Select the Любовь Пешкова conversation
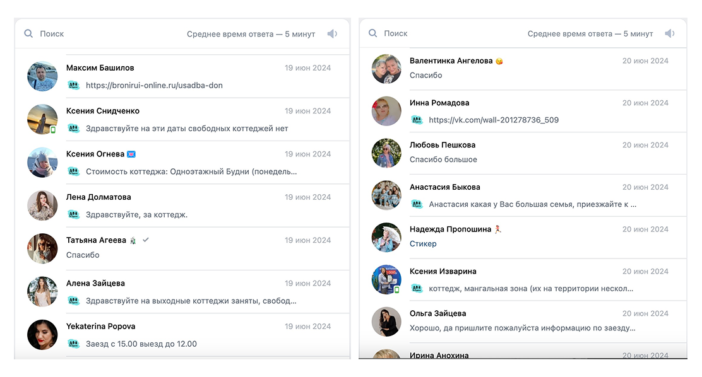702x377 pixels. pyautogui.click(x=523, y=153)
